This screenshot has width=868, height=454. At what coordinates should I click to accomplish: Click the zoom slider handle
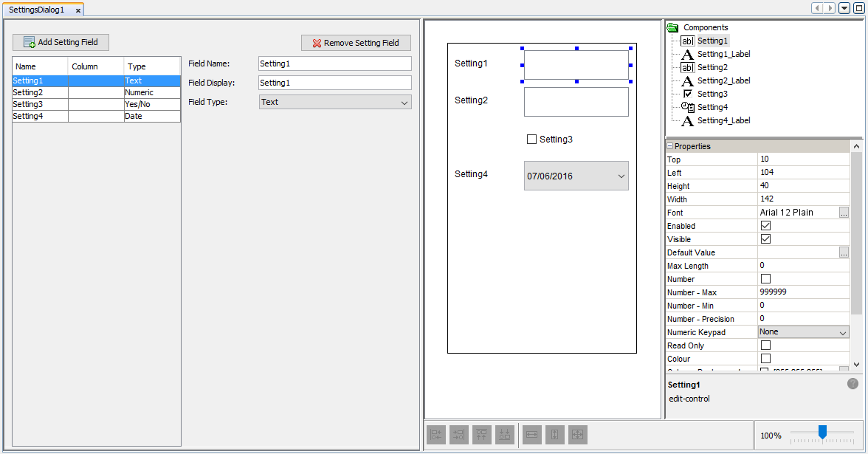coord(822,432)
